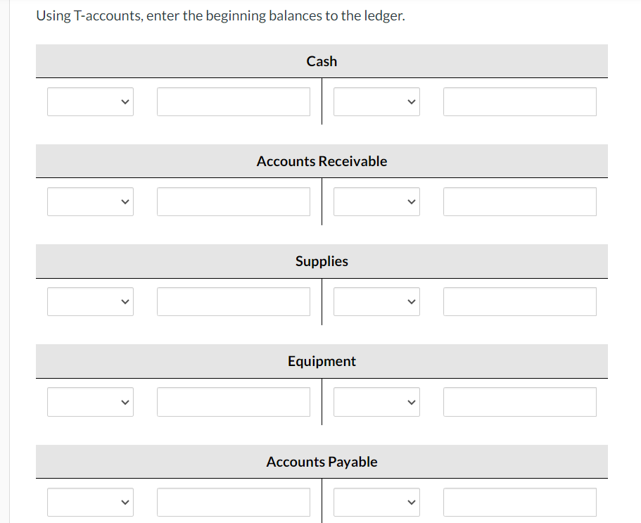Image resolution: width=641 pixels, height=523 pixels.
Task: Select the Accounts Receivable debit amount field
Action: [x=233, y=201]
